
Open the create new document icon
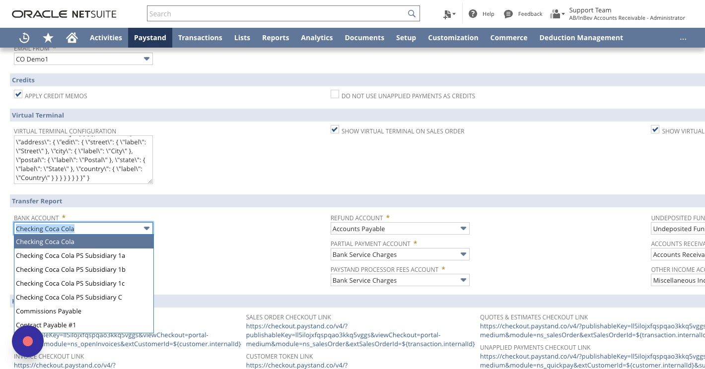[449, 14]
